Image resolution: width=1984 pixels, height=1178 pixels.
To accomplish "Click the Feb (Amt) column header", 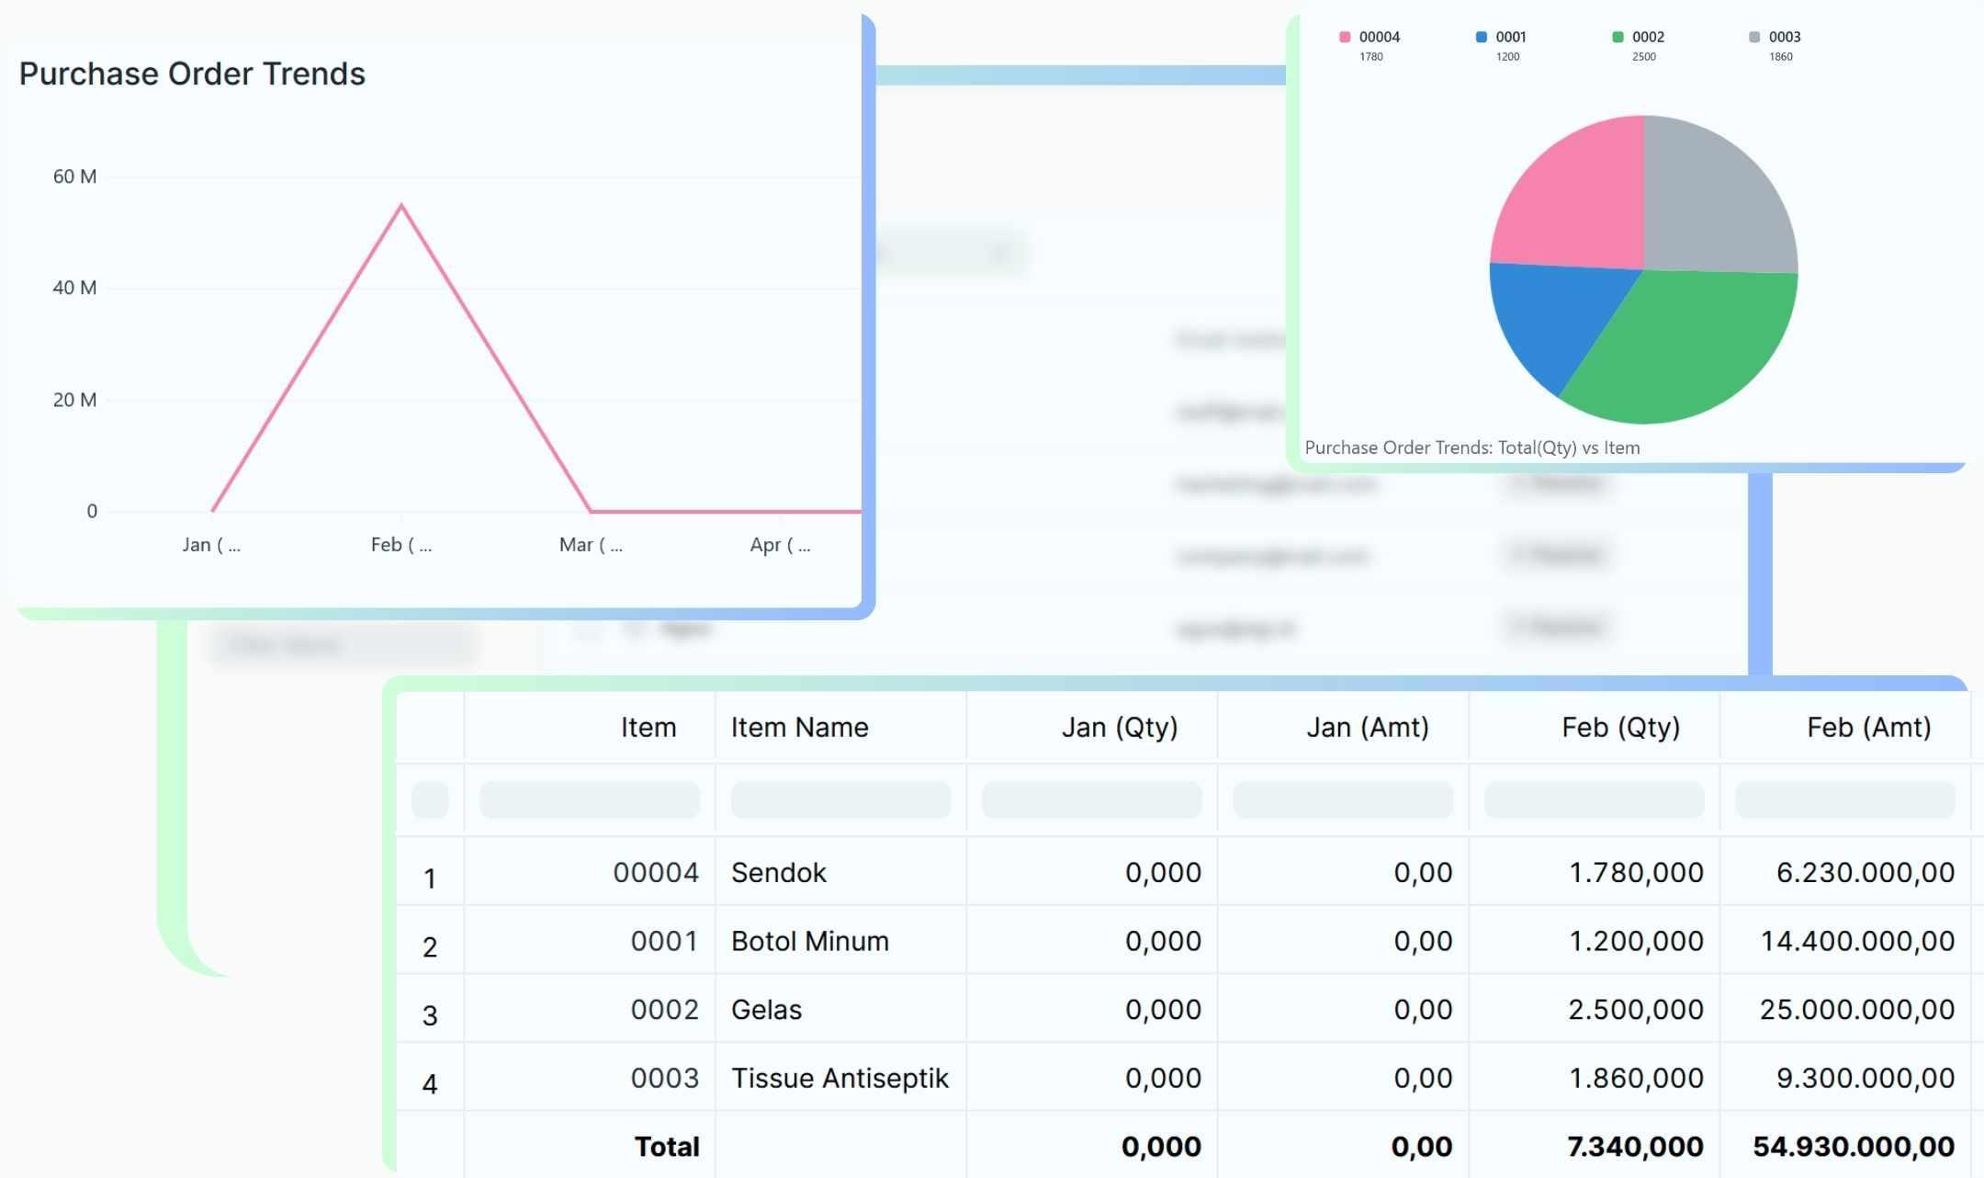I will tap(1868, 727).
